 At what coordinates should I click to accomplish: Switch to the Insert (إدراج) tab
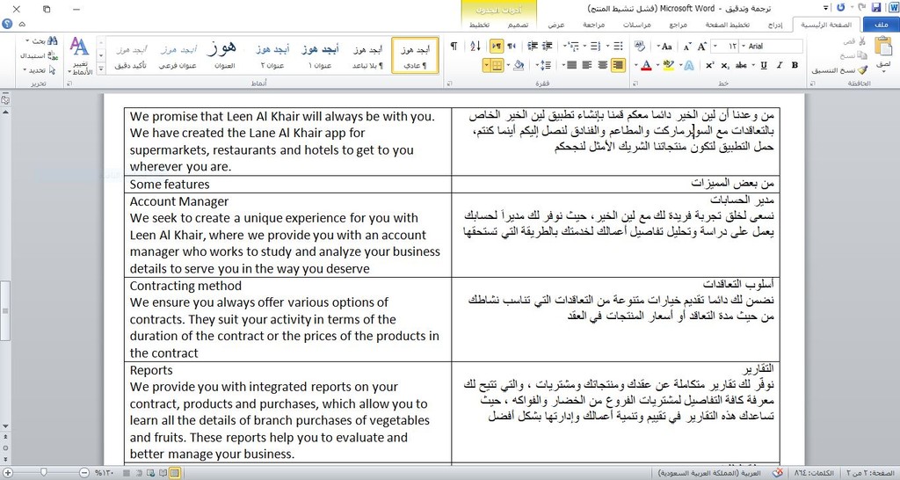(x=775, y=25)
